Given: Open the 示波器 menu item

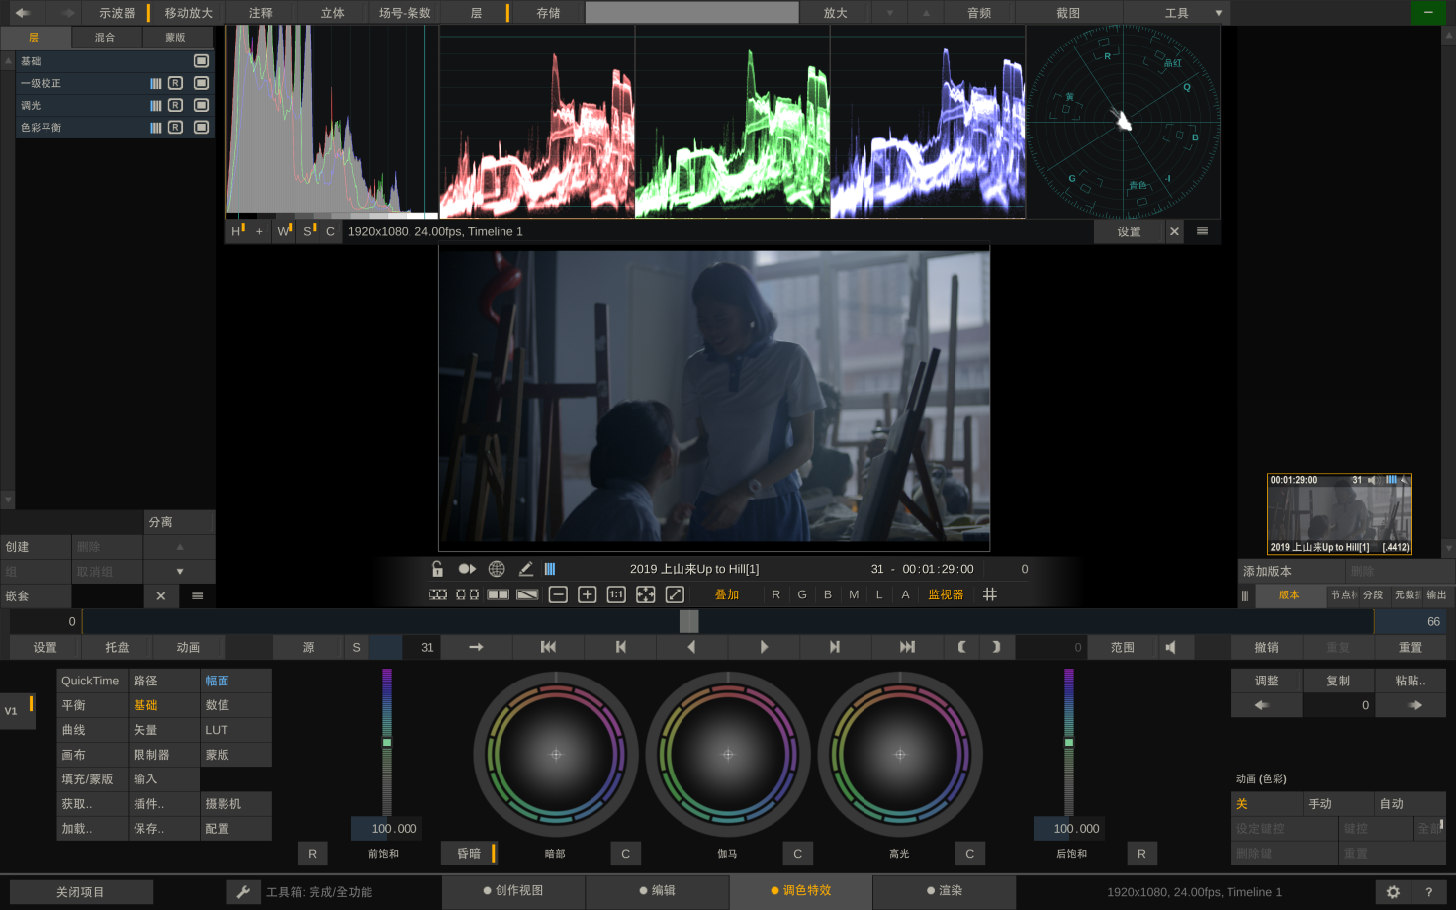Looking at the screenshot, I should coord(117,13).
